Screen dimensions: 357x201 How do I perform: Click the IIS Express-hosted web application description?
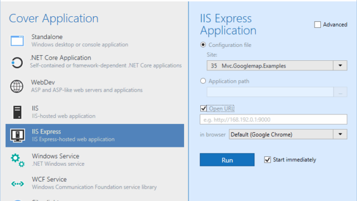click(x=73, y=139)
